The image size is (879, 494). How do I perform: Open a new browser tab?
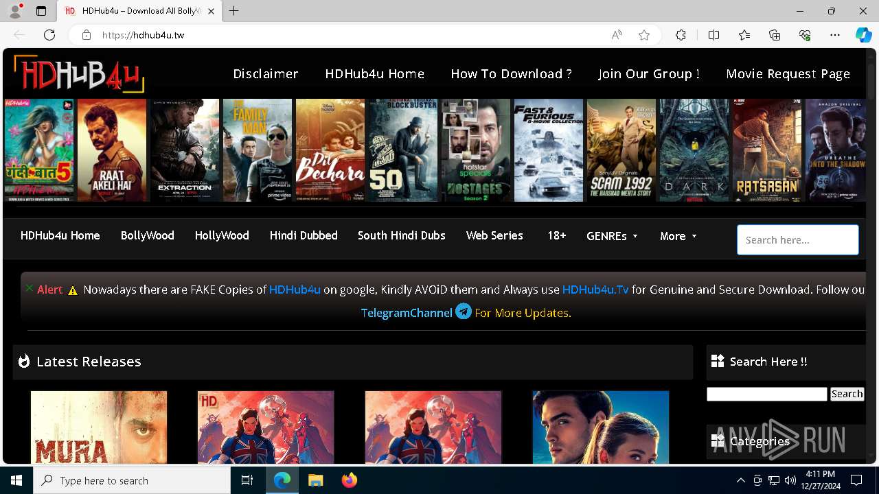coord(233,11)
